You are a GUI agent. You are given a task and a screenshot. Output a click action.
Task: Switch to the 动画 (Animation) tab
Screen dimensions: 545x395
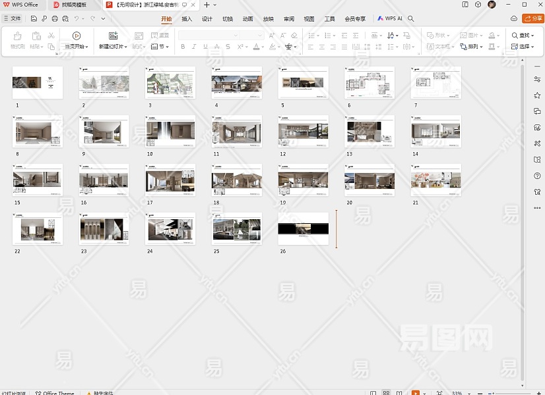click(247, 19)
